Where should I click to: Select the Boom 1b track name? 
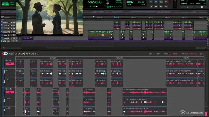point(7,32)
